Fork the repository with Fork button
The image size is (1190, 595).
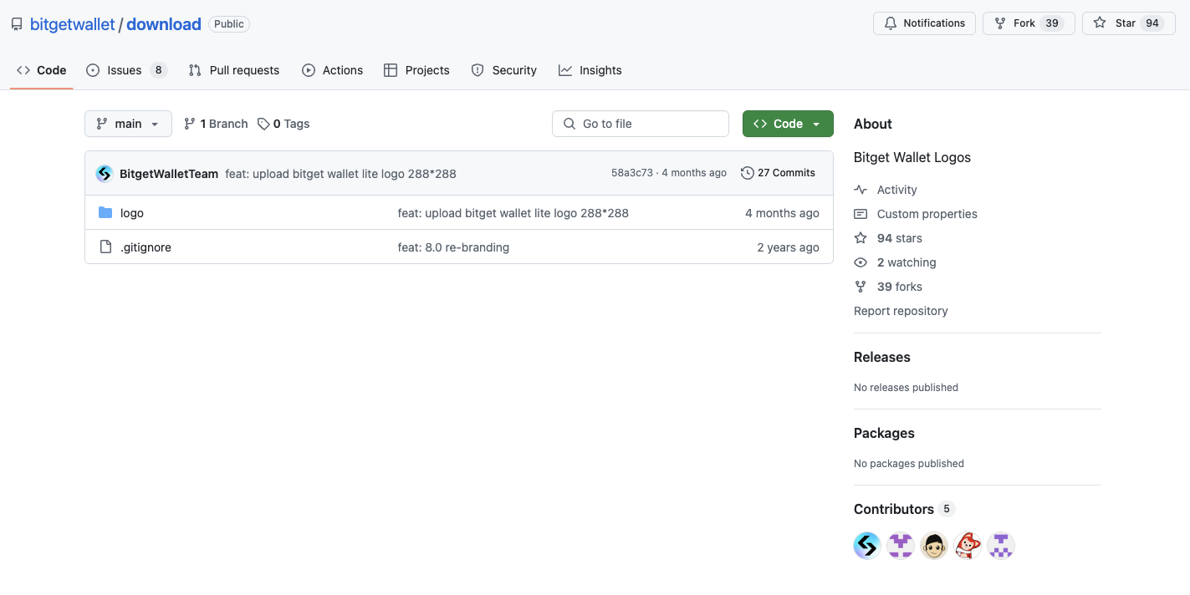click(1029, 23)
